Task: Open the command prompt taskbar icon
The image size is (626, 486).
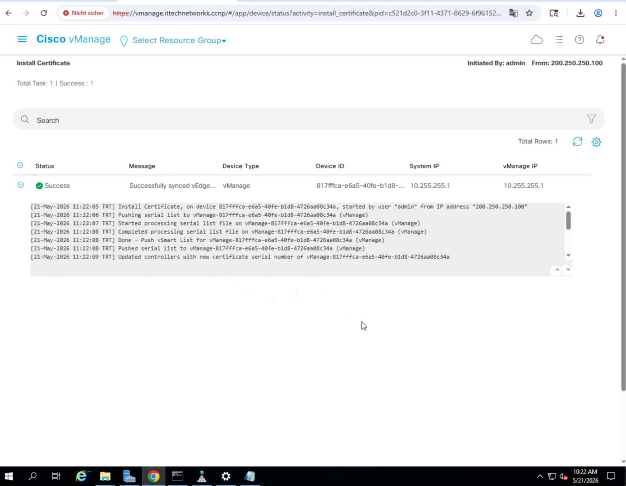Action: click(177, 476)
